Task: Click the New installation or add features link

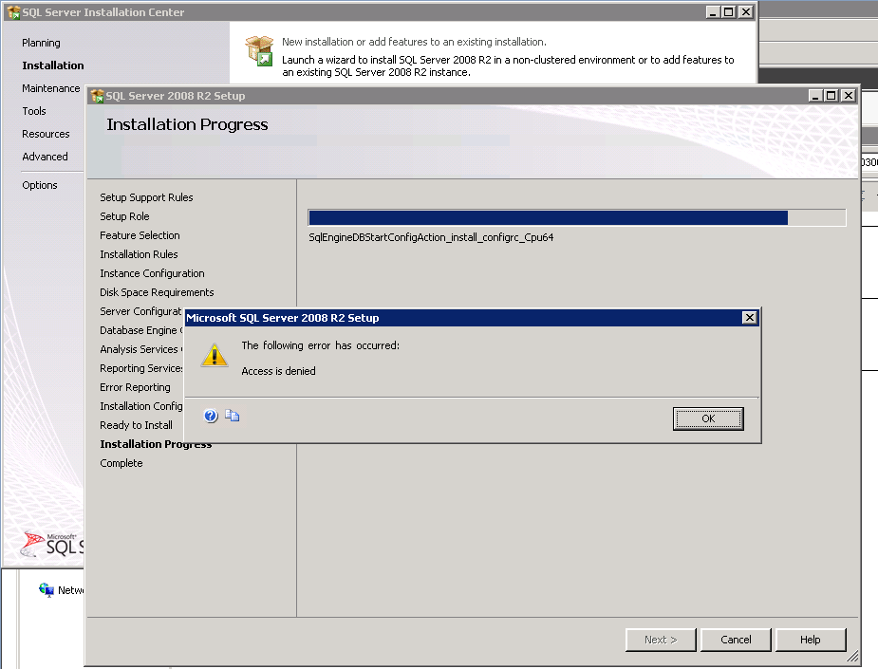Action: pos(415,42)
